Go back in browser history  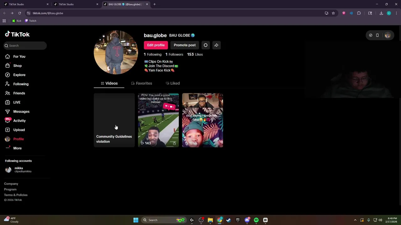pos(4,13)
